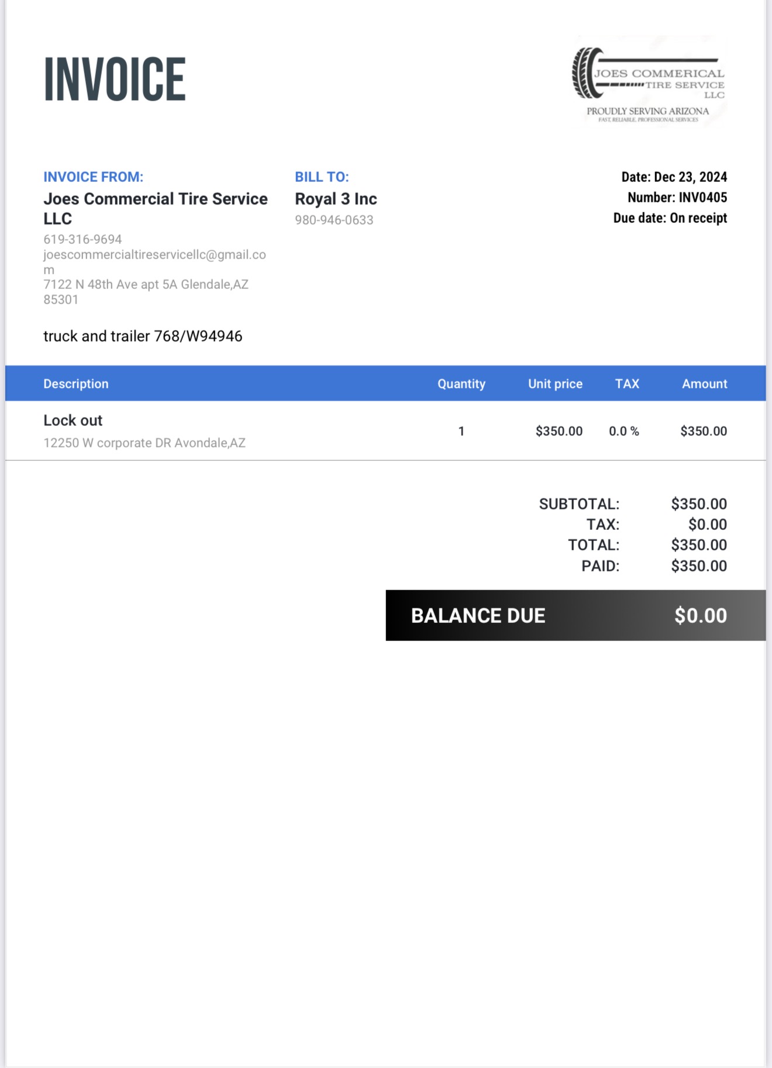Select the Royal 3 Inc customer name
772x1068 pixels.
pyautogui.click(x=336, y=199)
